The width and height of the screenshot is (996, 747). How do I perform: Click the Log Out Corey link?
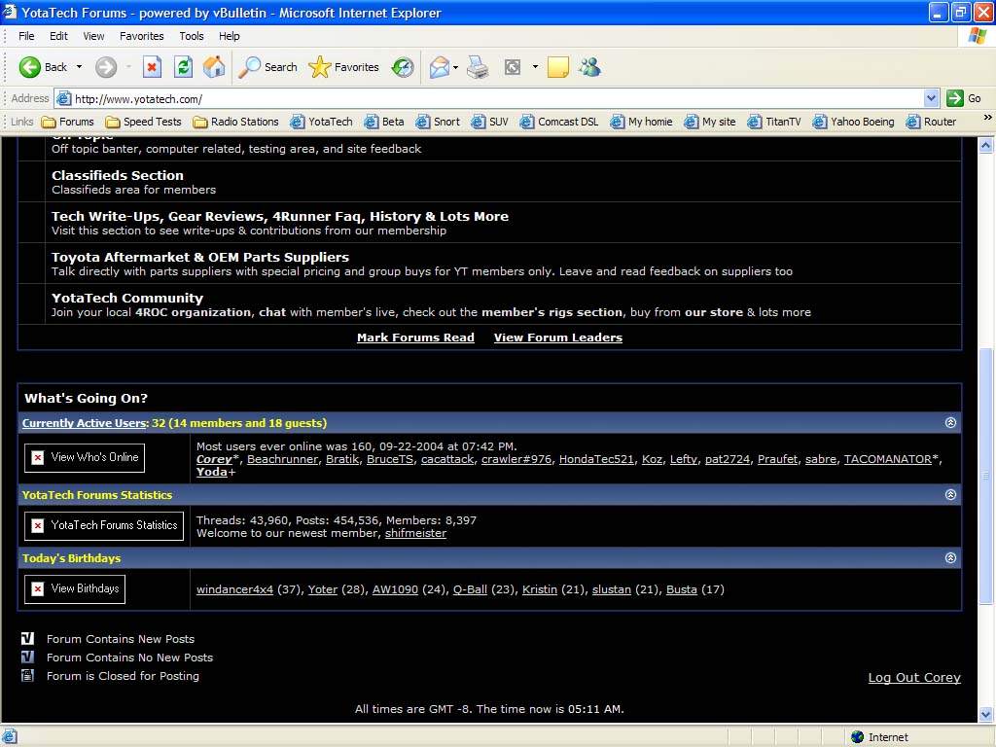click(x=914, y=677)
